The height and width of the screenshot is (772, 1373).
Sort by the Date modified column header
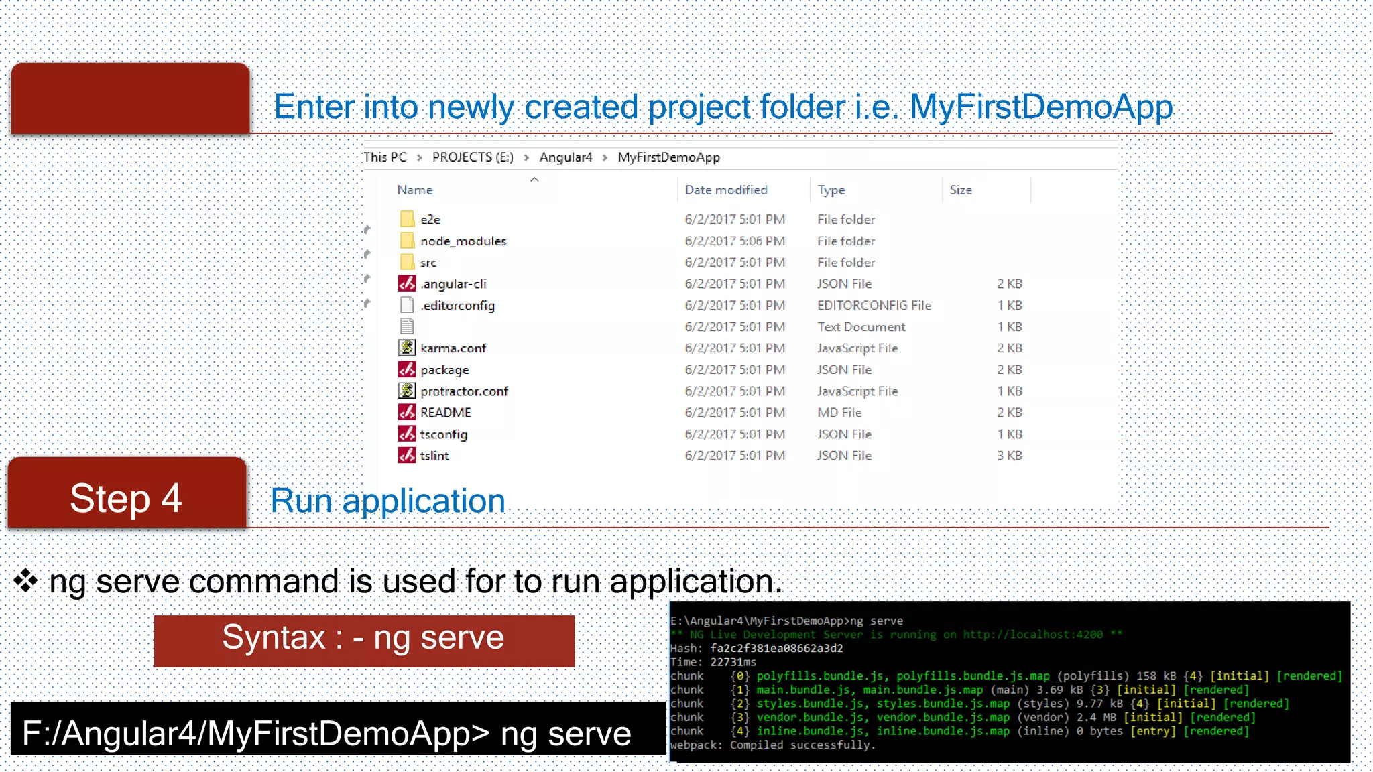coord(726,190)
